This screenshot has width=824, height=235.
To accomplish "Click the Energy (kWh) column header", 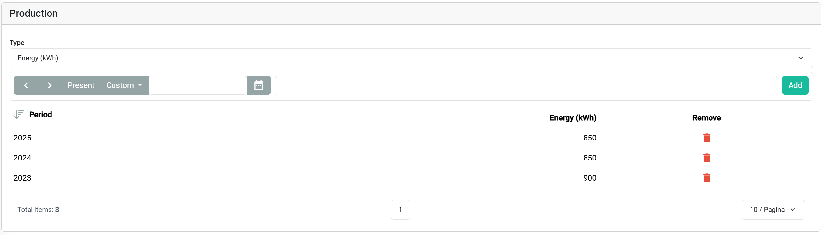I will point(572,118).
